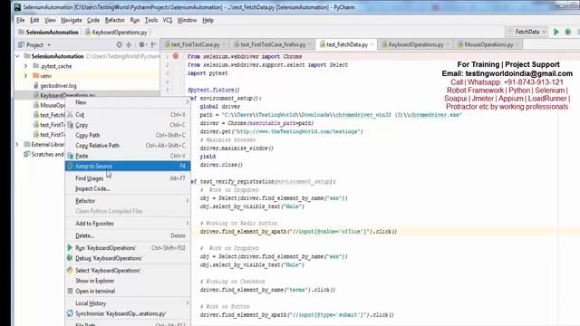Open New submenu in context menu

[128, 102]
